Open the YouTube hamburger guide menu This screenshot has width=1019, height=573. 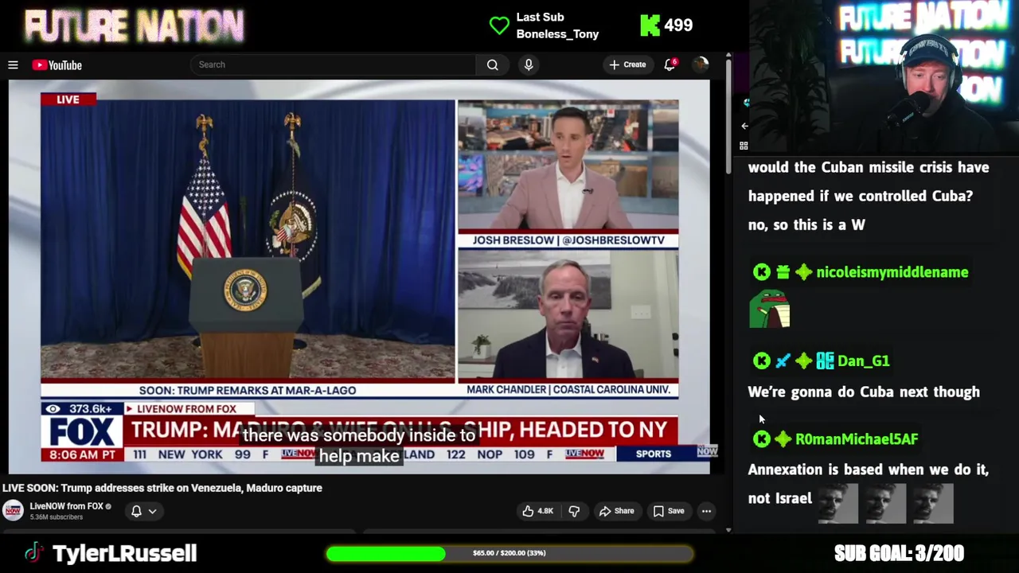click(13, 65)
